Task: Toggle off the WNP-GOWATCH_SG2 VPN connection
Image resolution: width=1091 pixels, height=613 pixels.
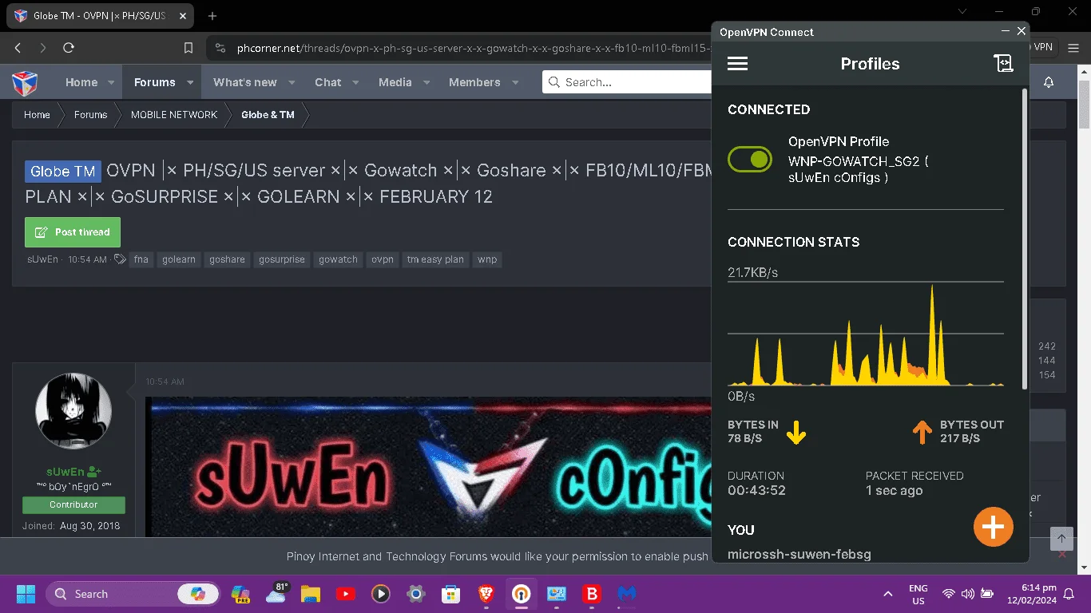Action: [x=750, y=160]
